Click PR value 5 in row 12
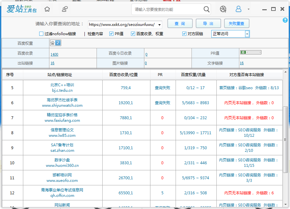The height and width of the screenshot is (209, 290). click(163, 193)
